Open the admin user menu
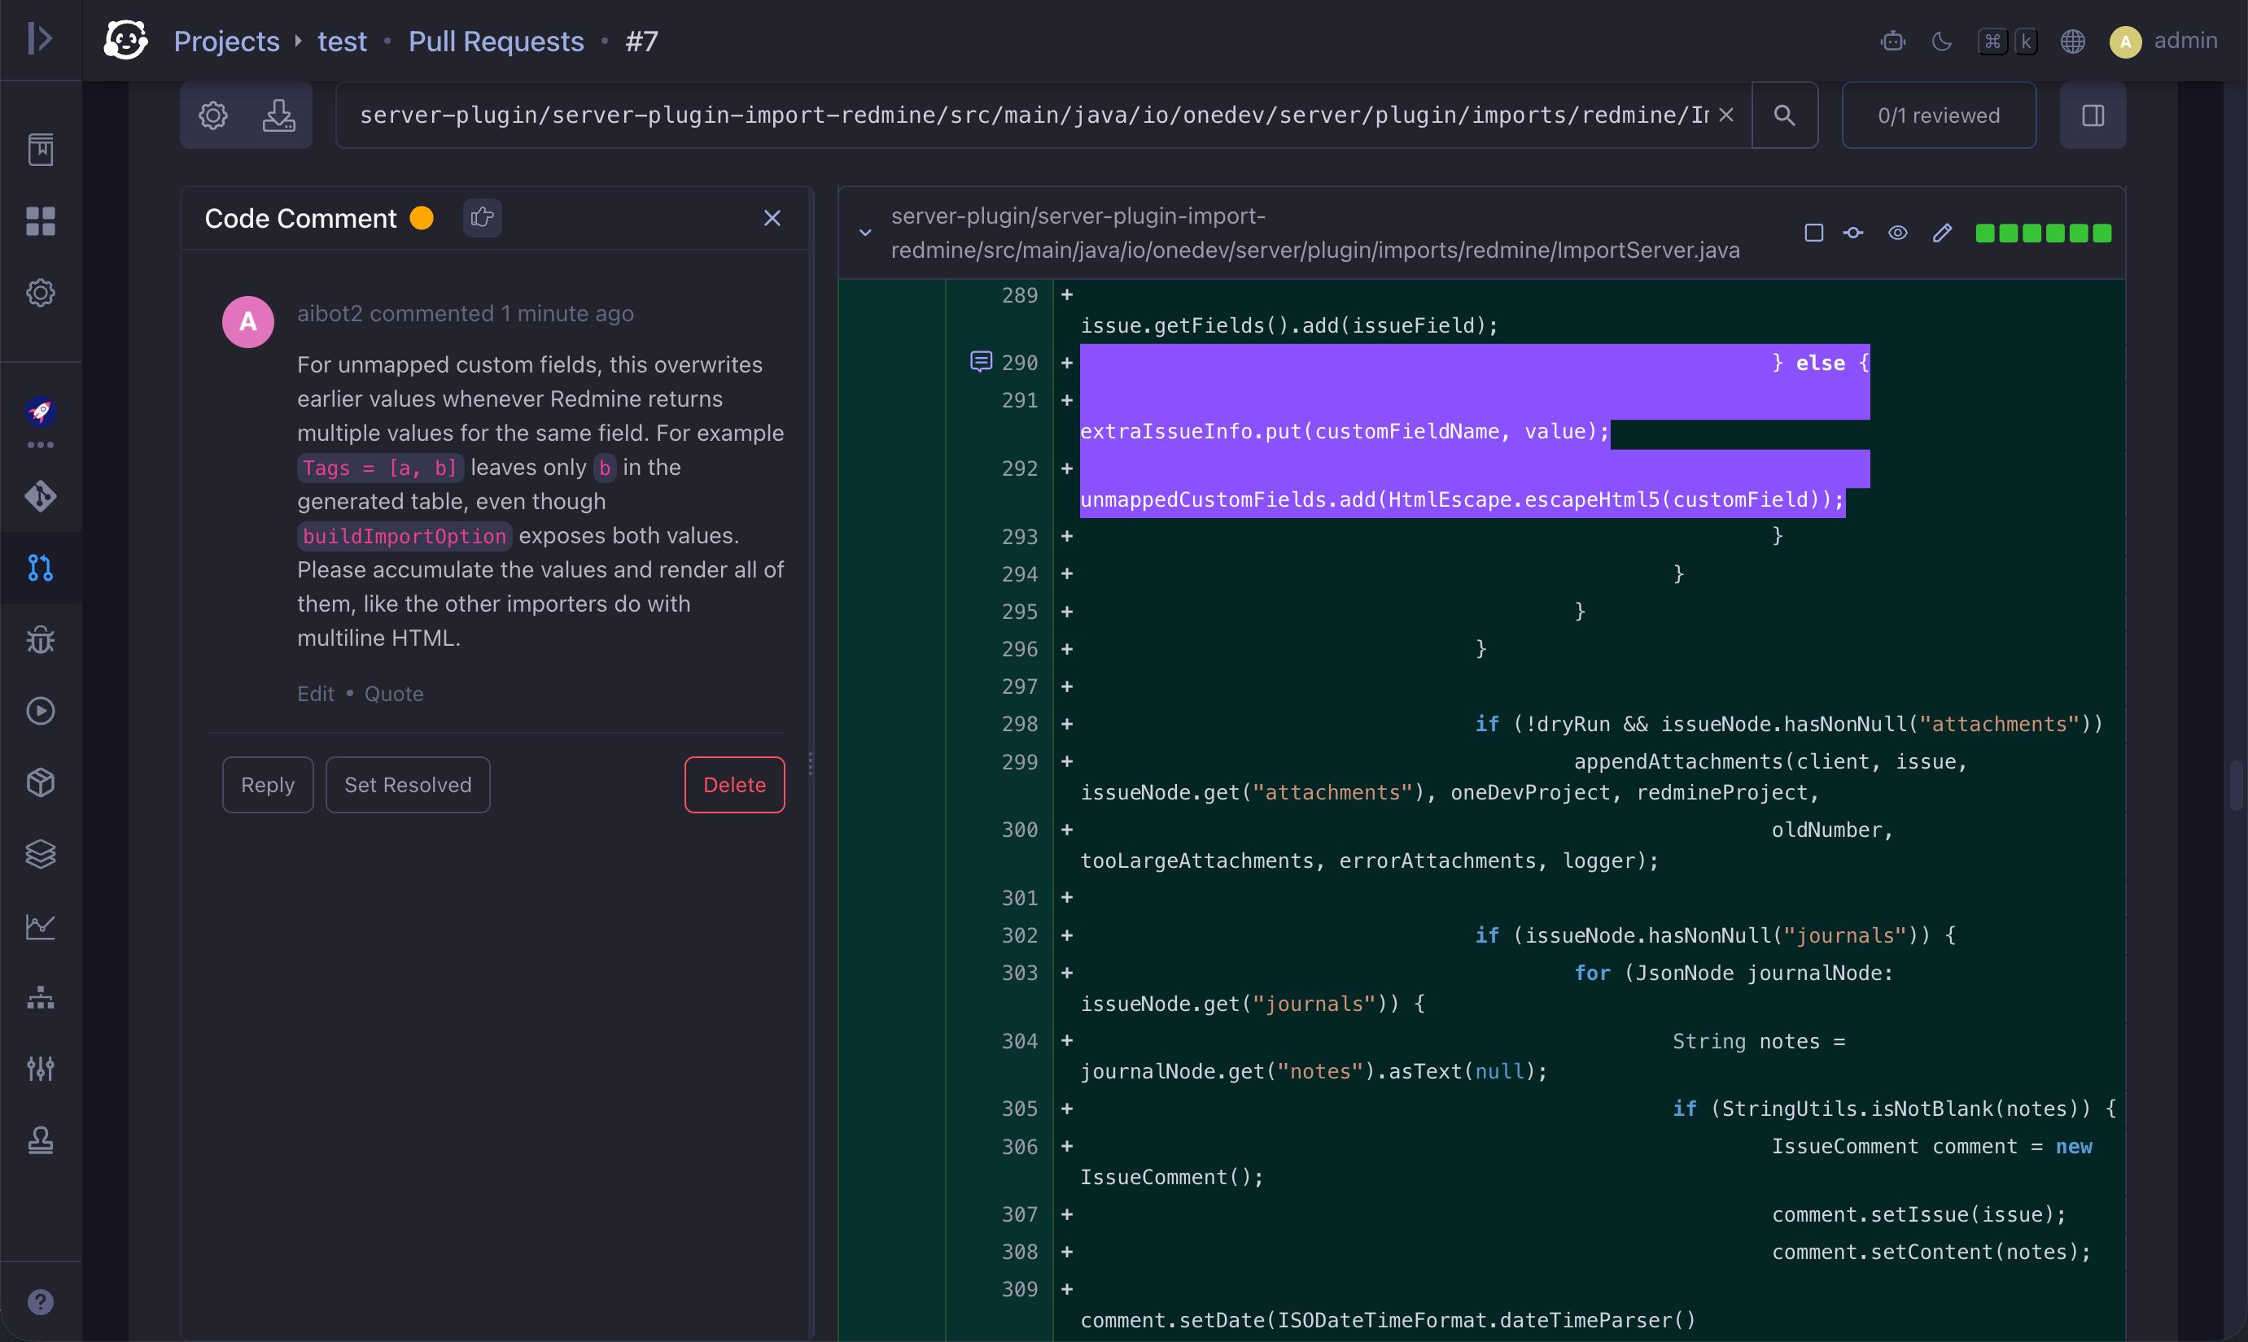The image size is (2248, 1342). pos(2164,41)
